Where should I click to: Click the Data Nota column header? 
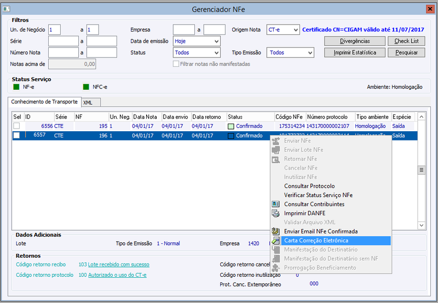coord(147,117)
